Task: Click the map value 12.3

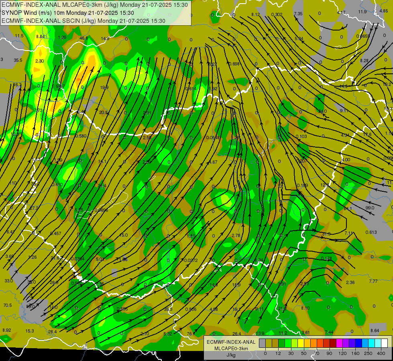Action: coord(325,185)
